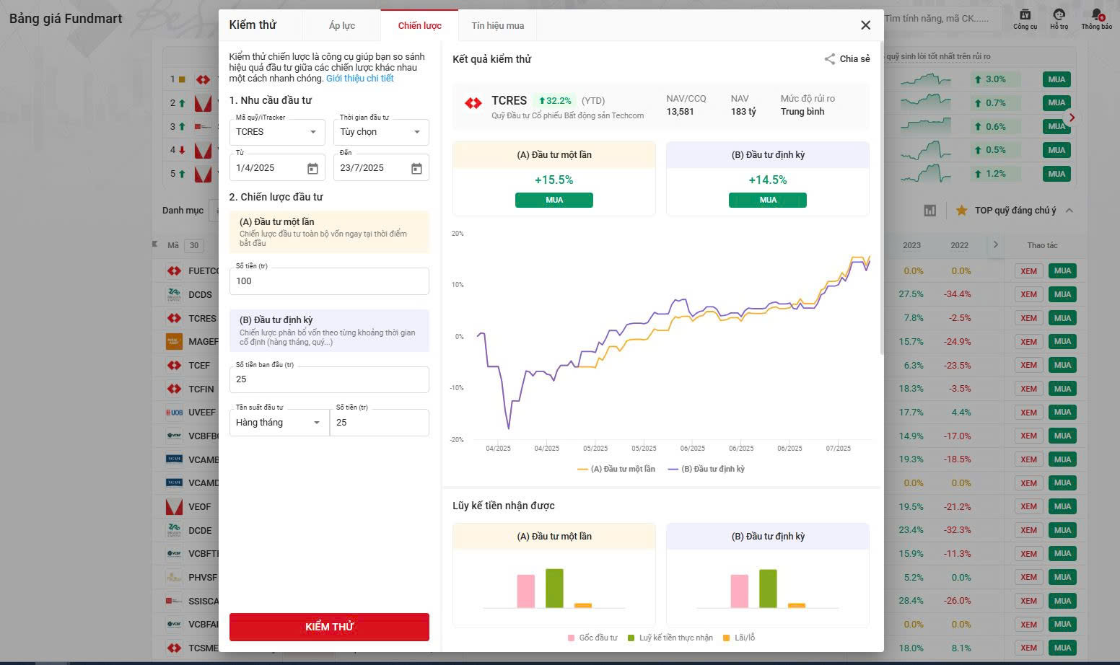Click the Số tiền (tr) field containing 100
The height and width of the screenshot is (665, 1120).
[329, 281]
